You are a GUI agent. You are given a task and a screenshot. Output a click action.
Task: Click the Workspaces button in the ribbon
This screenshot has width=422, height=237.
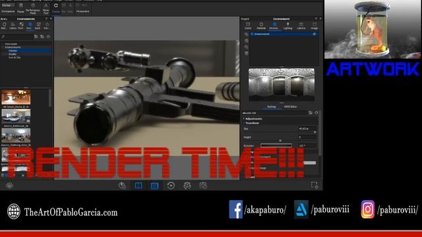click(8, 9)
